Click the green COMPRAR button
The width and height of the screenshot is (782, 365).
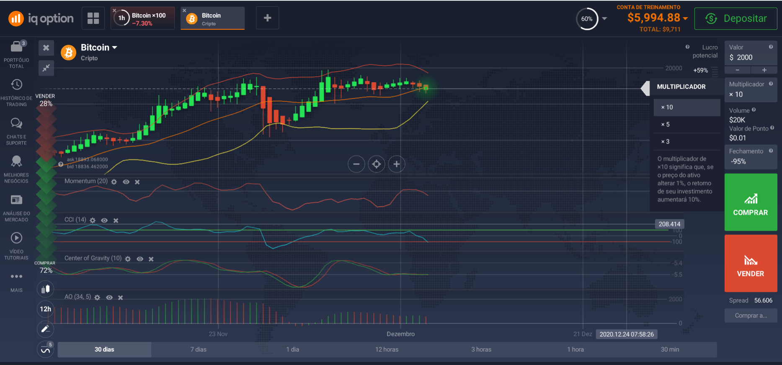coord(751,202)
